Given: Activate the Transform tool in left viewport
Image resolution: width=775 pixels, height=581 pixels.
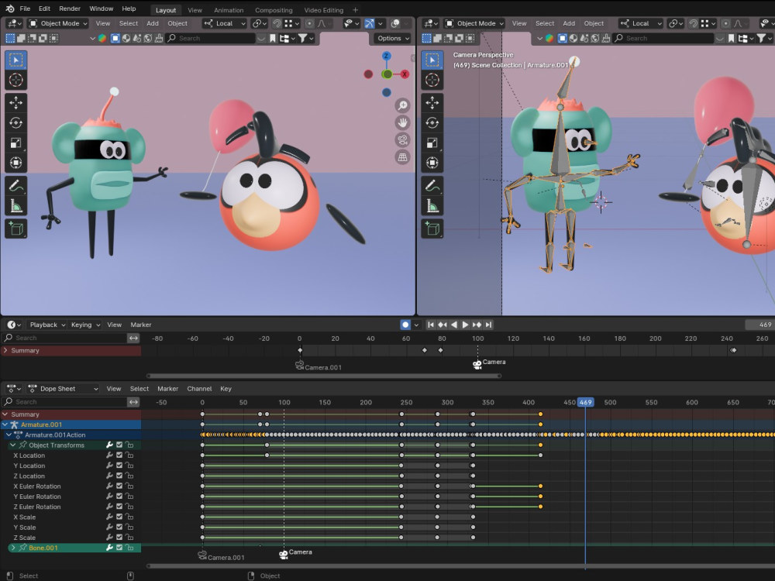Looking at the screenshot, I should point(15,163).
